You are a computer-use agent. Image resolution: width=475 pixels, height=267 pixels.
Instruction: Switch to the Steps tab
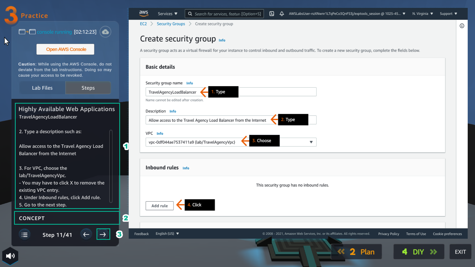(x=88, y=88)
